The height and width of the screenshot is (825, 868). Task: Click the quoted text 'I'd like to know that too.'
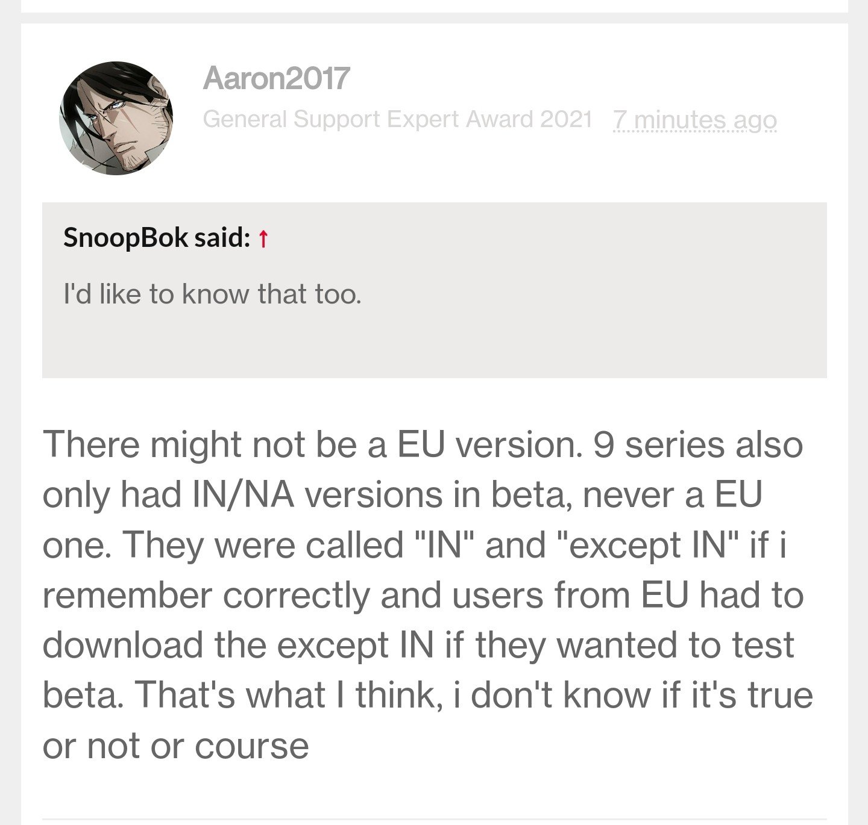point(212,294)
